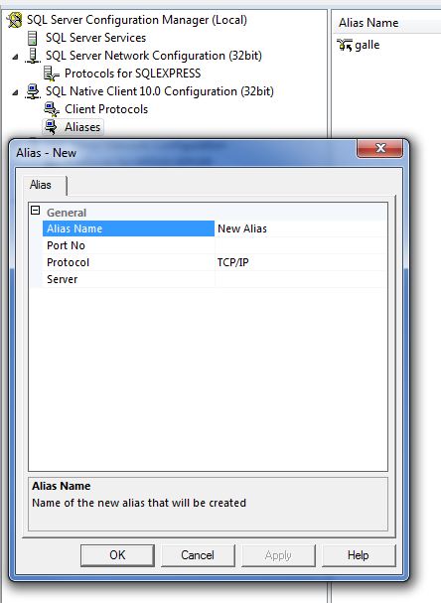The image size is (441, 603).
Task: Switch to the Alias tab
Action: point(41,185)
